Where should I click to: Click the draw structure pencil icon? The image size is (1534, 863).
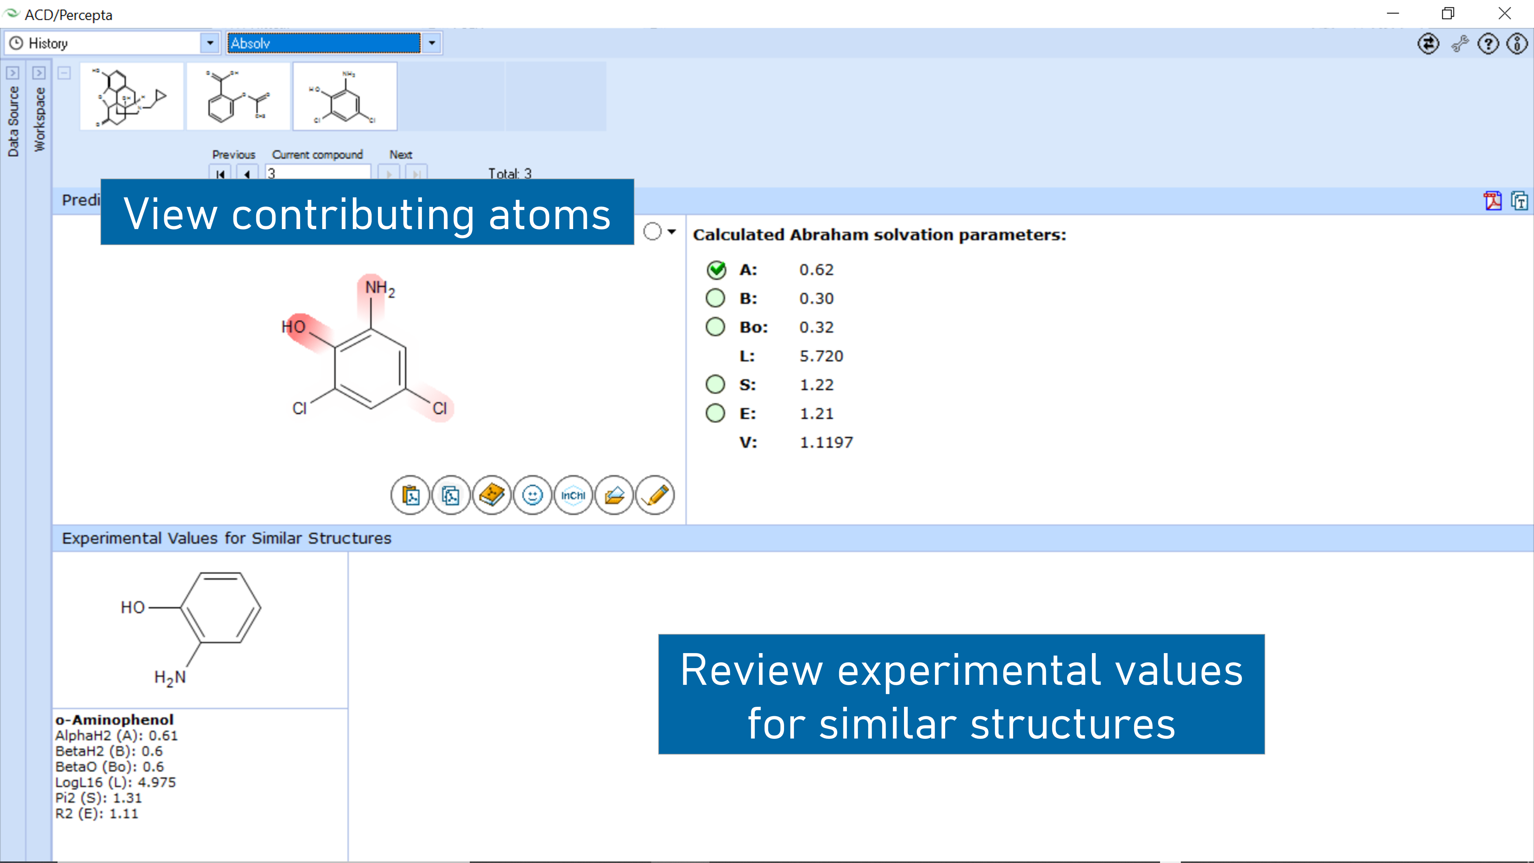[655, 495]
